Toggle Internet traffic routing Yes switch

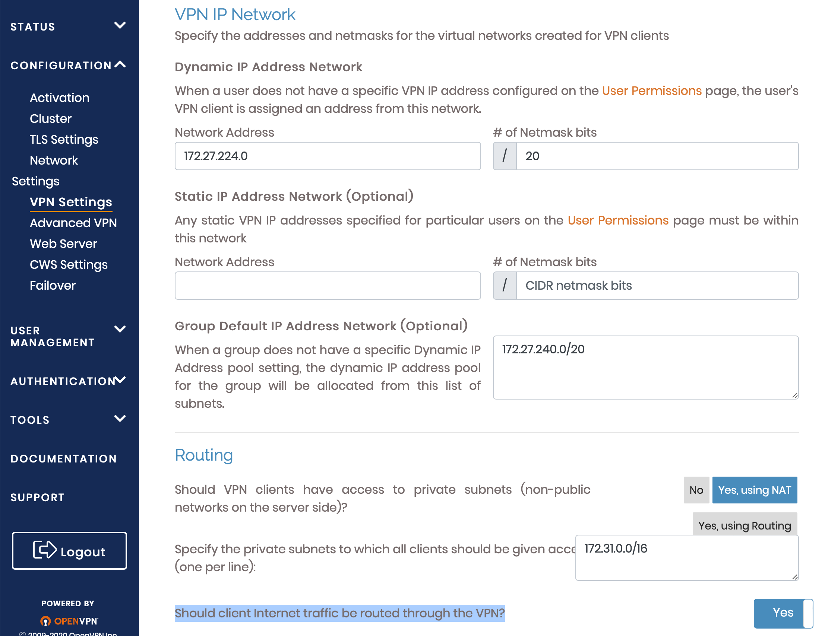[783, 613]
